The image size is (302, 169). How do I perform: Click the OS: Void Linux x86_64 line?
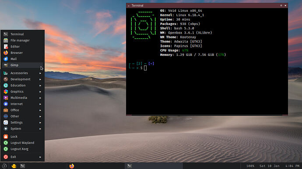tap(181, 11)
